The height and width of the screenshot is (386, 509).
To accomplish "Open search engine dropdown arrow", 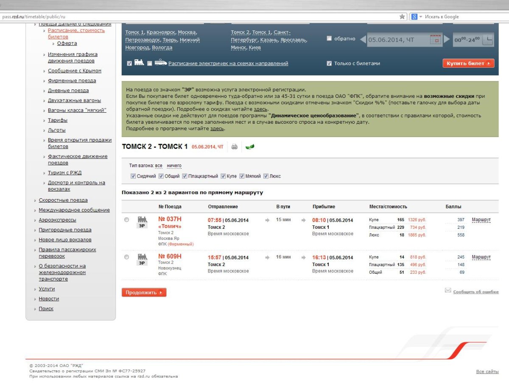I will [421, 17].
